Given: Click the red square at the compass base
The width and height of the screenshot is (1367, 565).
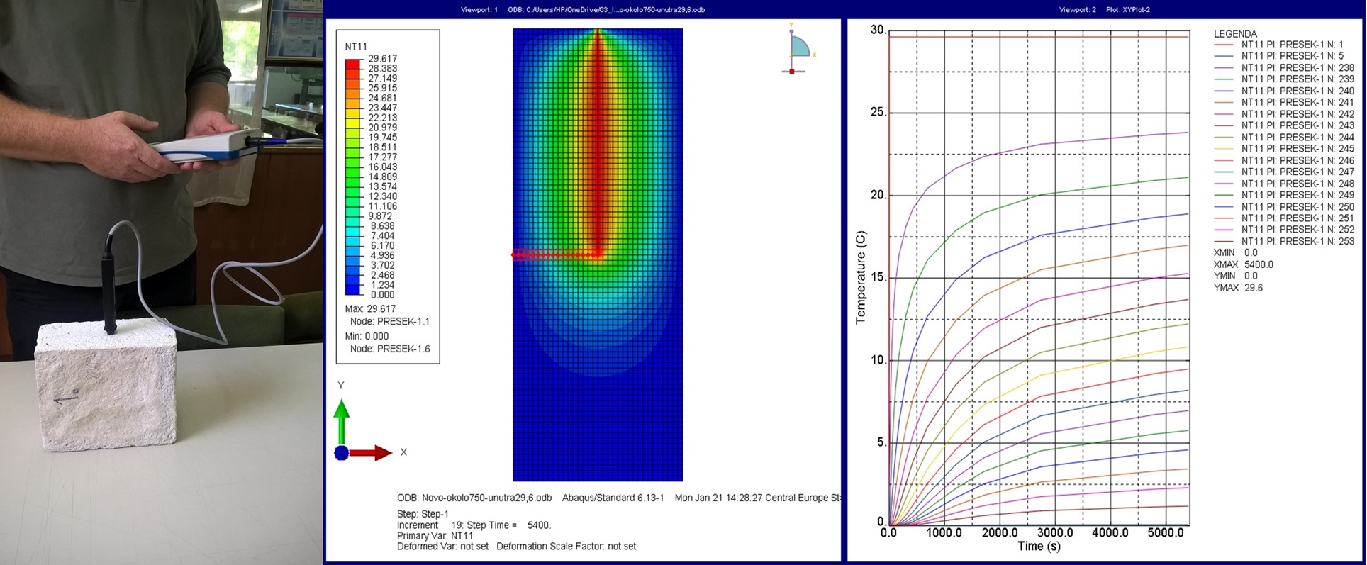Looking at the screenshot, I should [792, 71].
